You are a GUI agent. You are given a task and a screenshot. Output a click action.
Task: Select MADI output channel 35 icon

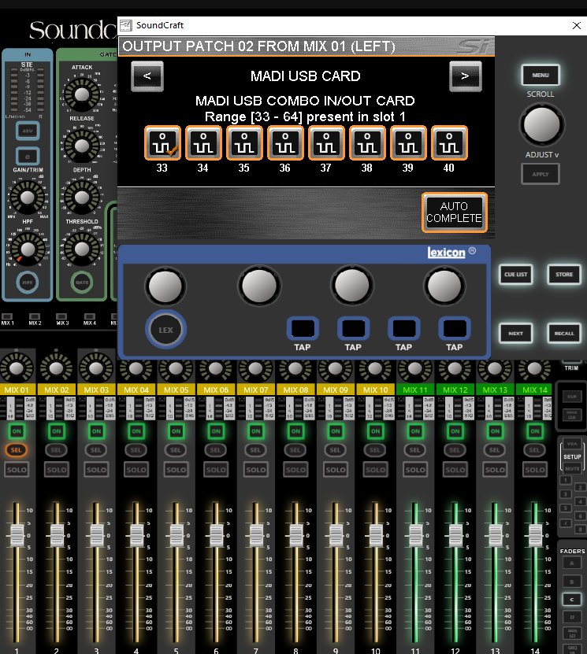click(244, 143)
